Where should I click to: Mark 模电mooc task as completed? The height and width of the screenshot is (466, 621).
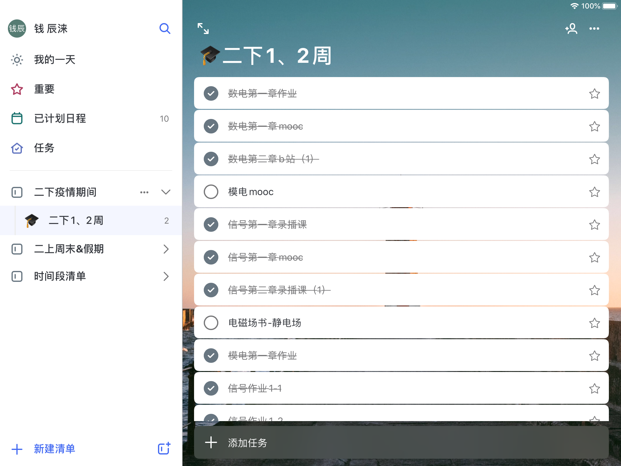(x=211, y=192)
